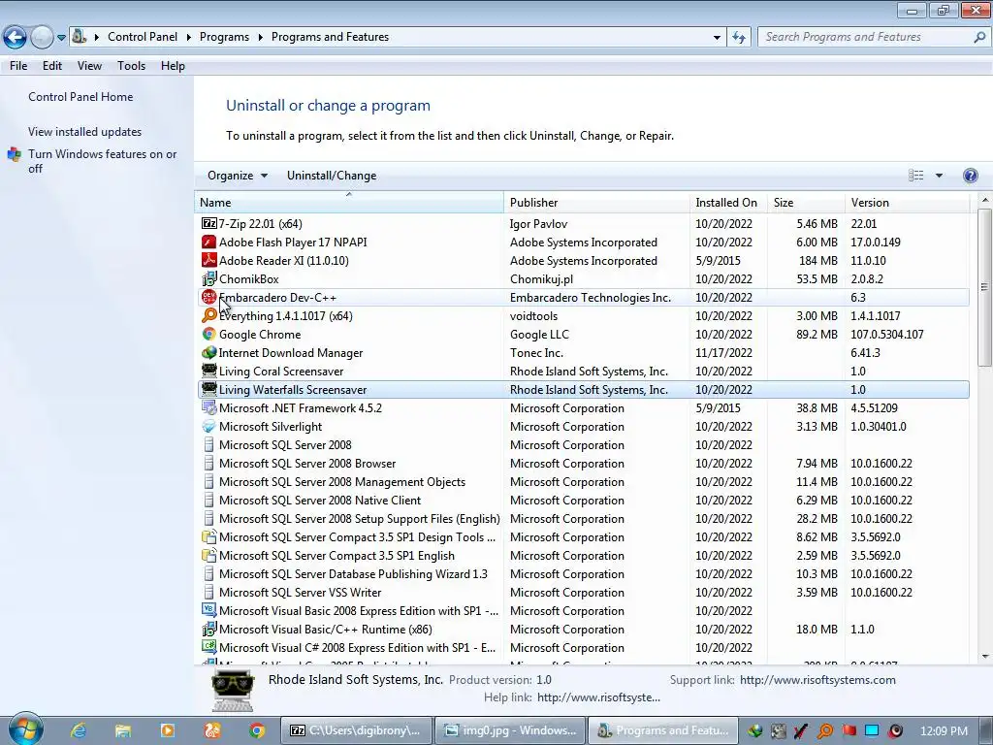Switch to the 7-Zip C:\Users taskbar window
The image size is (993, 745).
pyautogui.click(x=357, y=730)
